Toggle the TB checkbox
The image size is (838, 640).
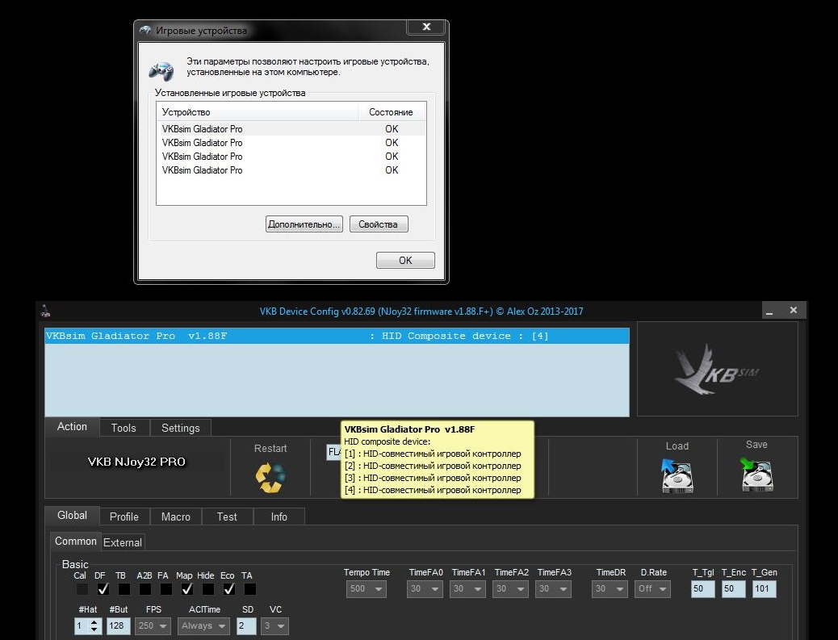[x=124, y=588]
